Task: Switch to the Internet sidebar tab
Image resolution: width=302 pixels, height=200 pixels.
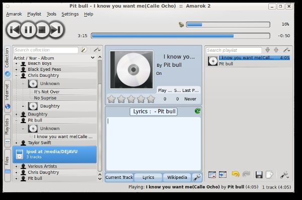Action: (8, 96)
